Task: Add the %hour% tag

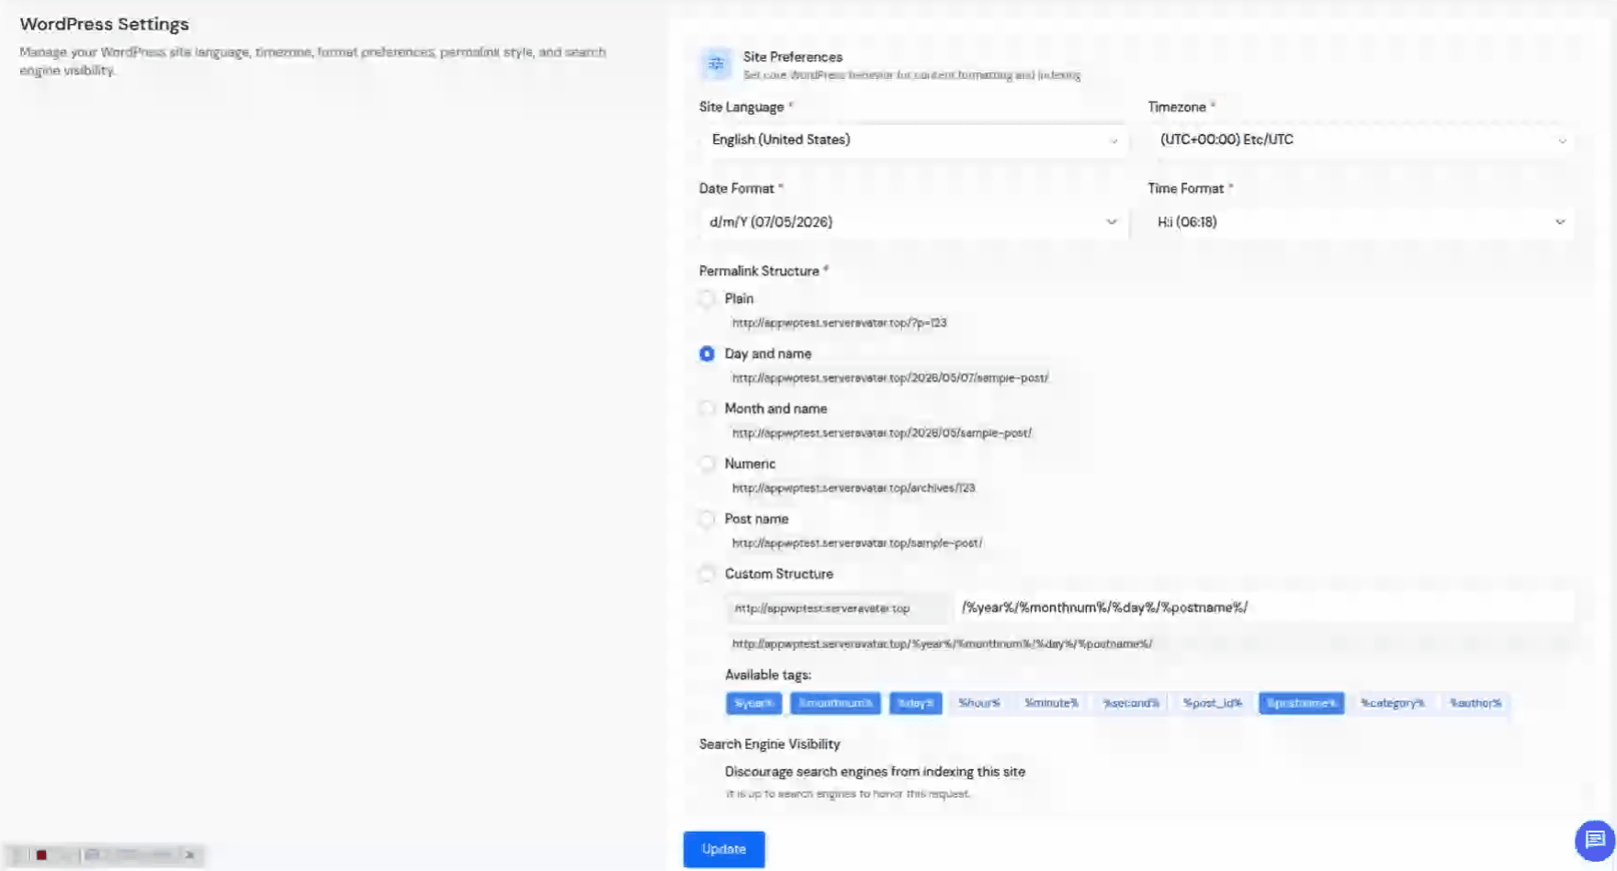Action: point(979,703)
